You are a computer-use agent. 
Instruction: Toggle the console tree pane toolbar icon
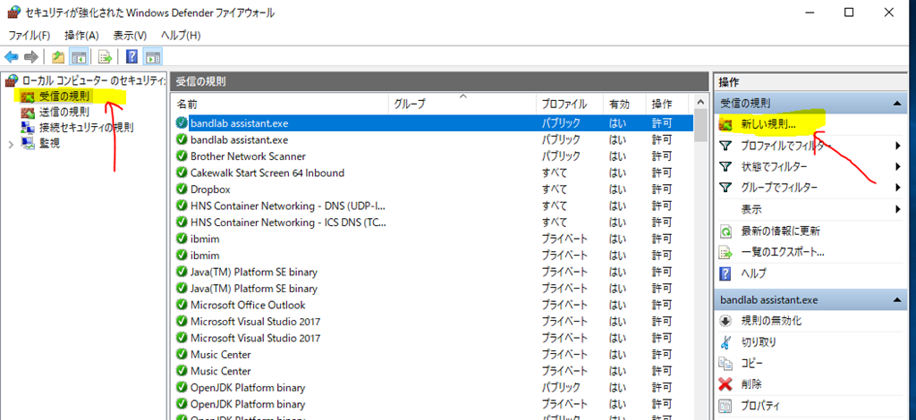(80, 57)
